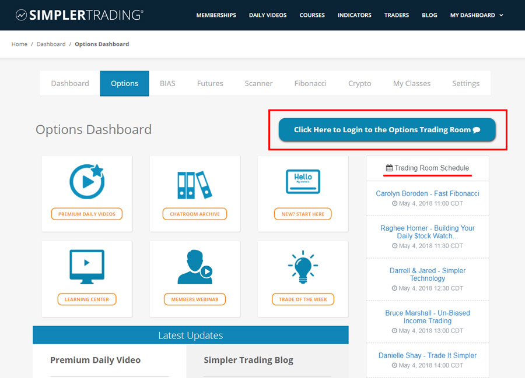Viewport: 525px width, 378px height.
Task: Select the Options tab
Action: click(x=125, y=83)
